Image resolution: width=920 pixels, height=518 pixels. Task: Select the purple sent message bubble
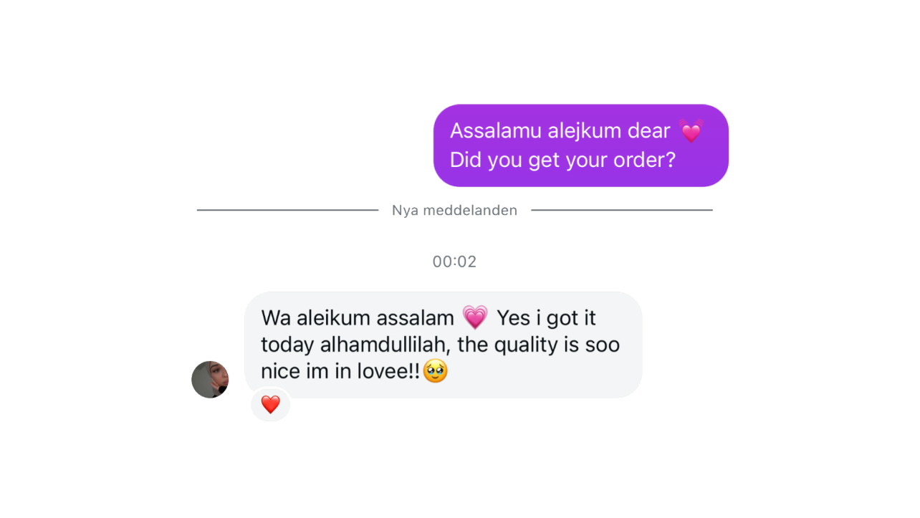(581, 145)
